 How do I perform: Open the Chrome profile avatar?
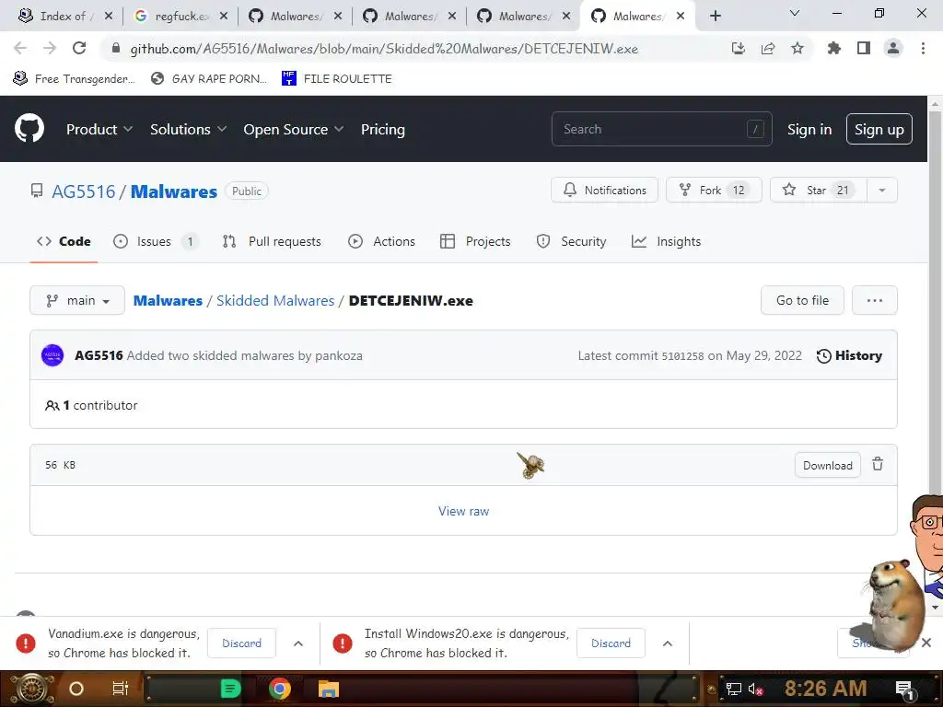tap(893, 48)
